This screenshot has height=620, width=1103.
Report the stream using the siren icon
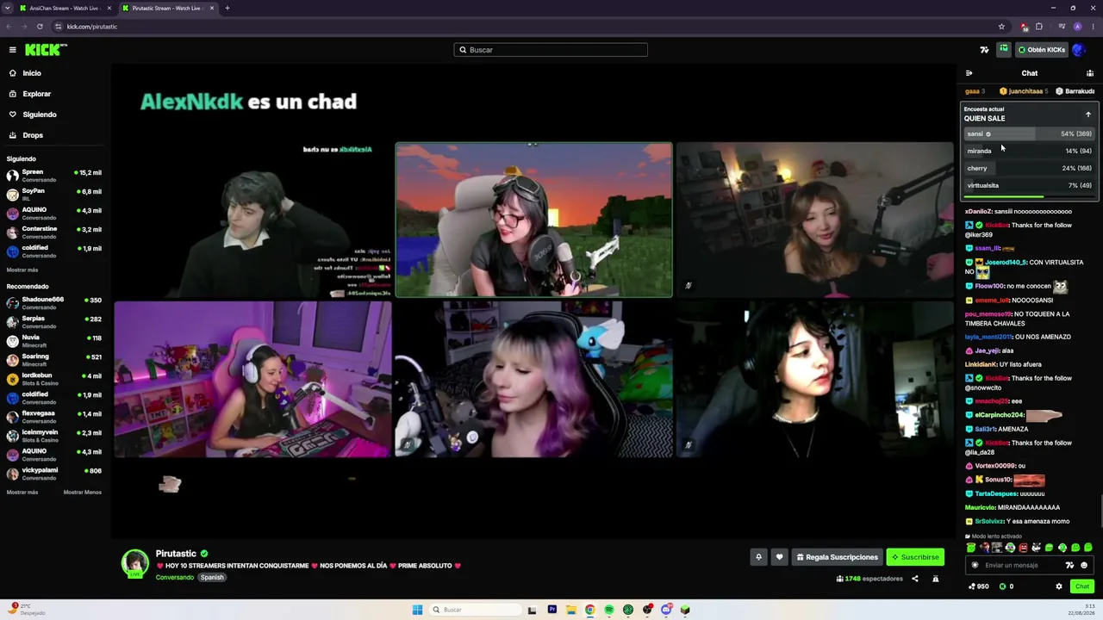pos(935,579)
